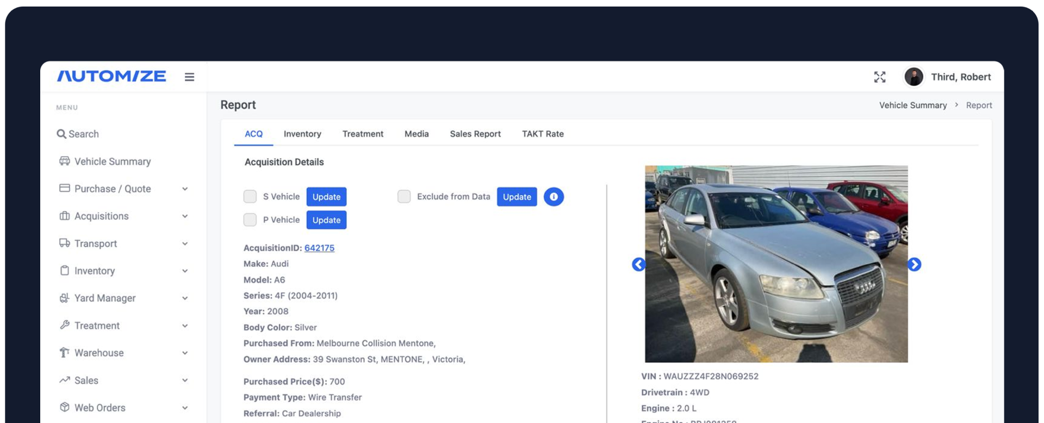
Task: Click the Owner Address 39 Swanston St text
Action: click(x=355, y=359)
